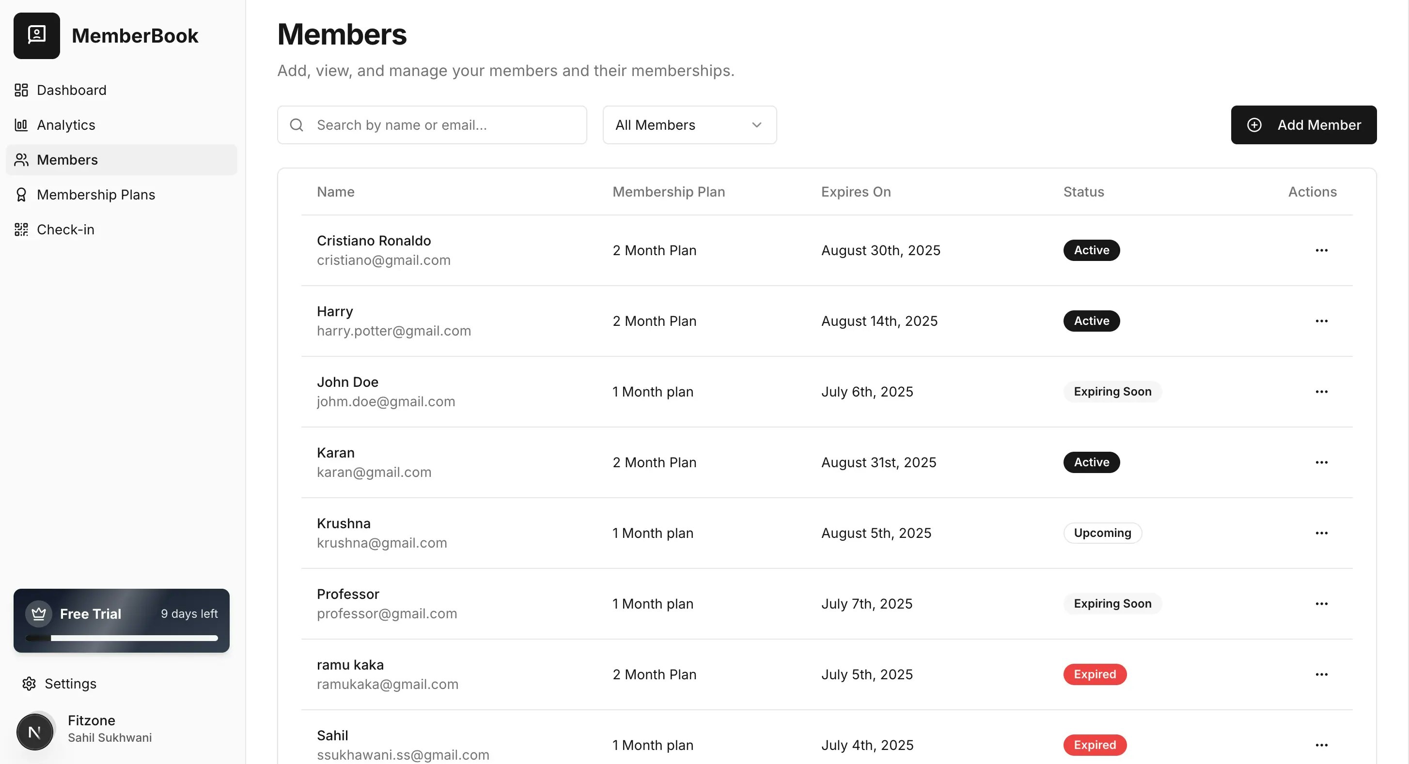Click John Doe's Expiring Soon status badge
Viewport: 1409px width, 764px height.
coord(1112,391)
